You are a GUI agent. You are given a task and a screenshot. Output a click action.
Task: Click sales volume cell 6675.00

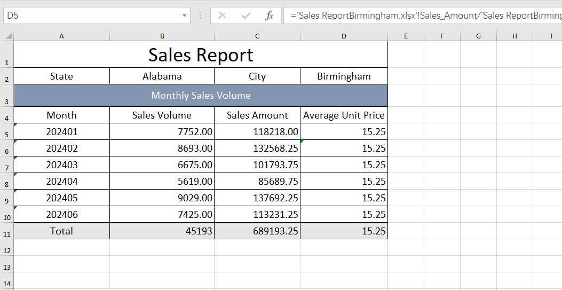(x=162, y=164)
